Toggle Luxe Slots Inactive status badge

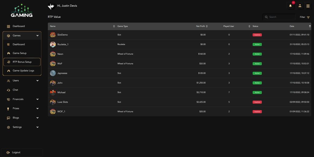click(257, 102)
